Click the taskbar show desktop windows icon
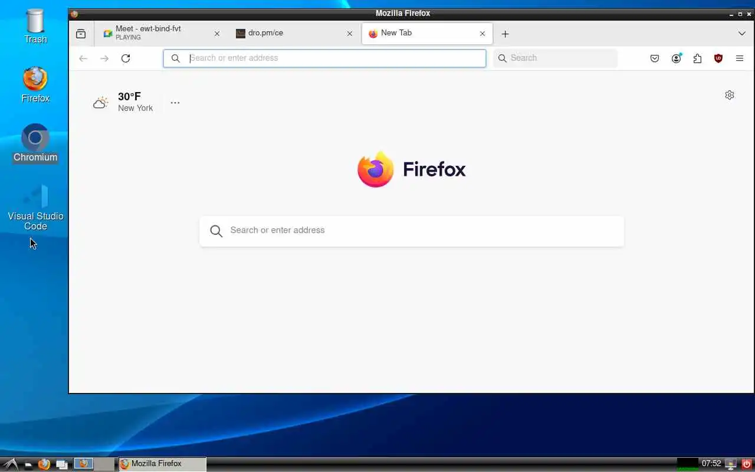This screenshot has width=755, height=472. pyautogui.click(x=61, y=464)
